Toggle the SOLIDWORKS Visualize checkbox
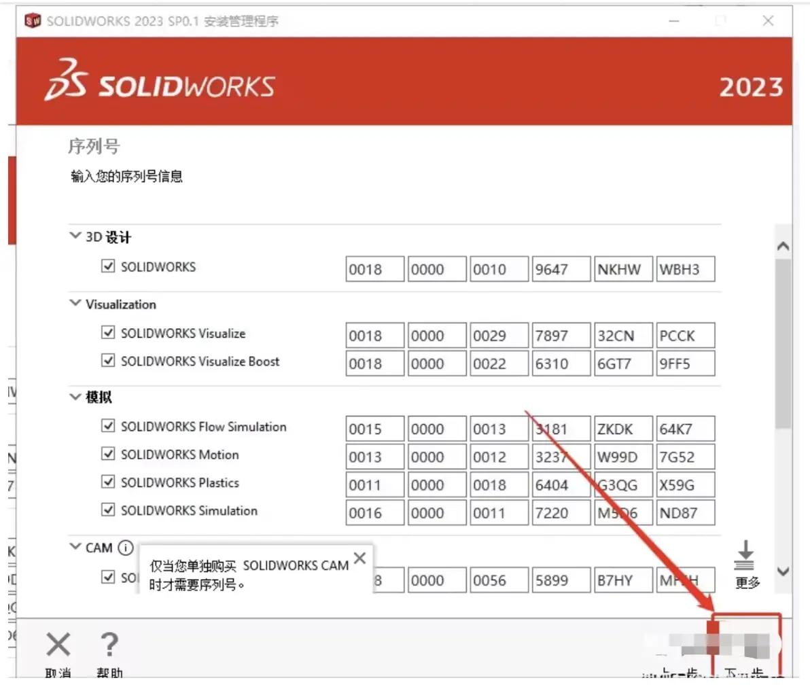Image resolution: width=810 pixels, height=693 pixels. click(x=108, y=332)
